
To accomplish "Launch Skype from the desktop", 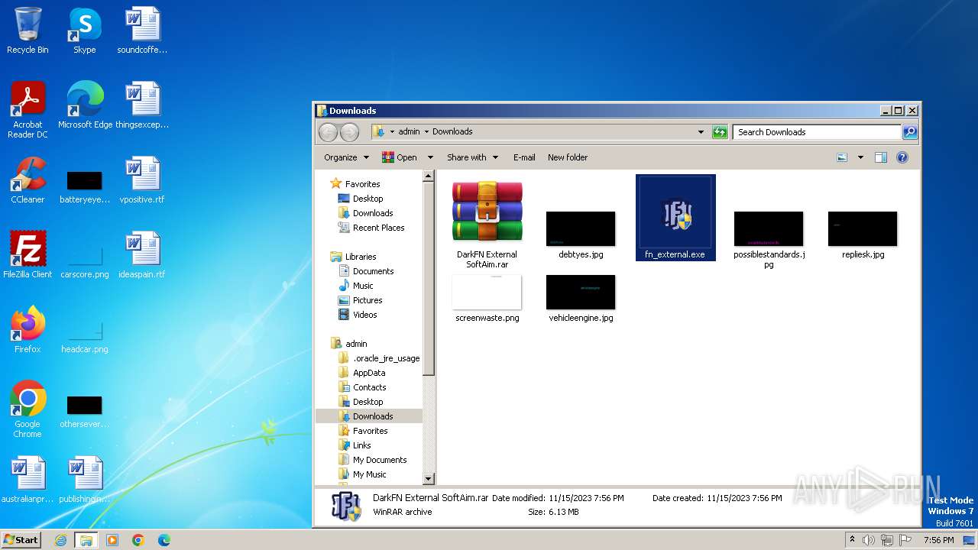I will [x=85, y=31].
